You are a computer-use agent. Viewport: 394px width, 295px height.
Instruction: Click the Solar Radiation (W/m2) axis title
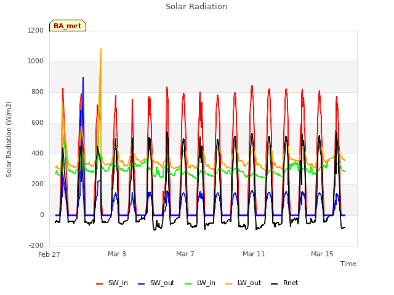coord(9,140)
